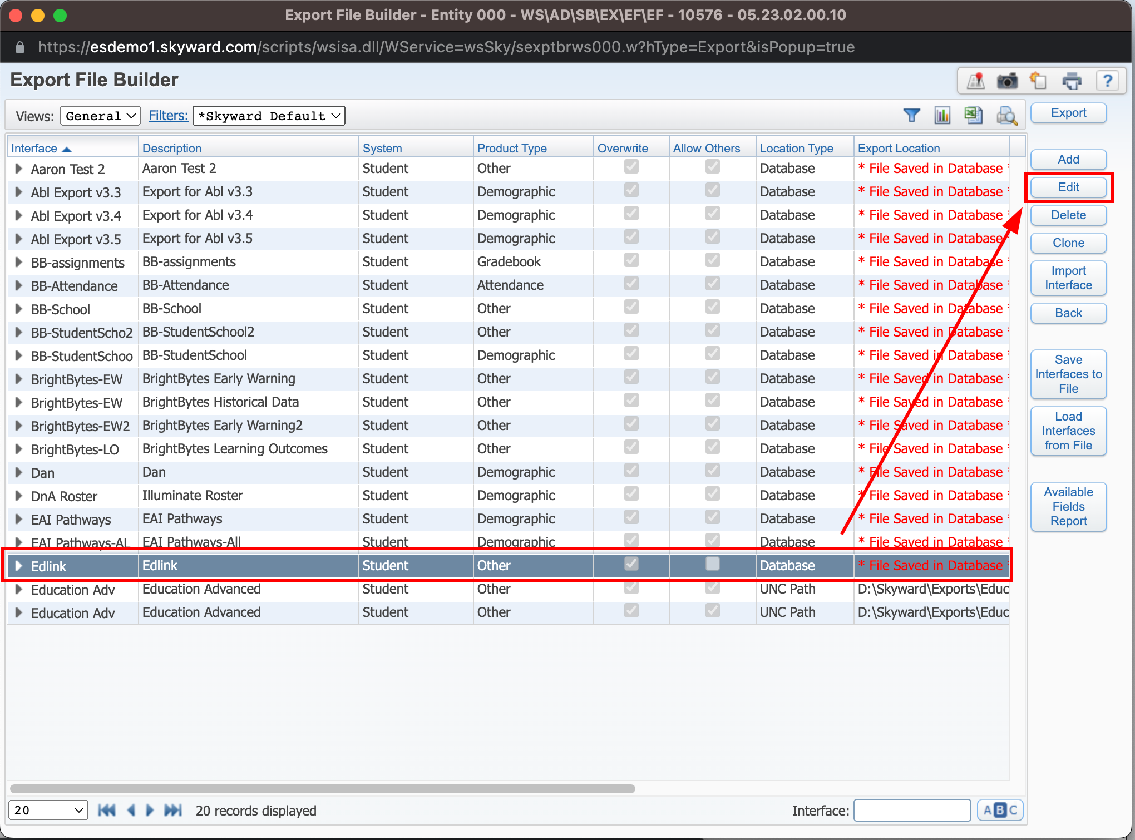The width and height of the screenshot is (1135, 840).
Task: Click the notes tag icon in the header
Action: [1038, 81]
